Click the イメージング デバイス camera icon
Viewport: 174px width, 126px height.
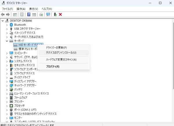[x=11, y=33]
